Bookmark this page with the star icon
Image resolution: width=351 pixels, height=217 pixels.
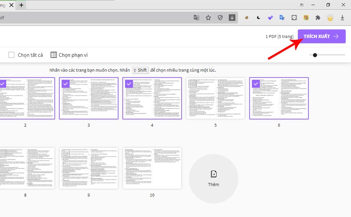click(x=208, y=18)
